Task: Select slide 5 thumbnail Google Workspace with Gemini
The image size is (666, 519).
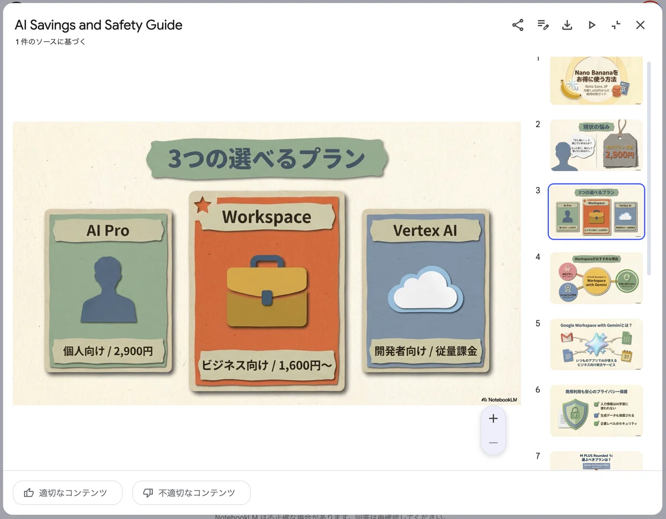Action: coord(597,344)
